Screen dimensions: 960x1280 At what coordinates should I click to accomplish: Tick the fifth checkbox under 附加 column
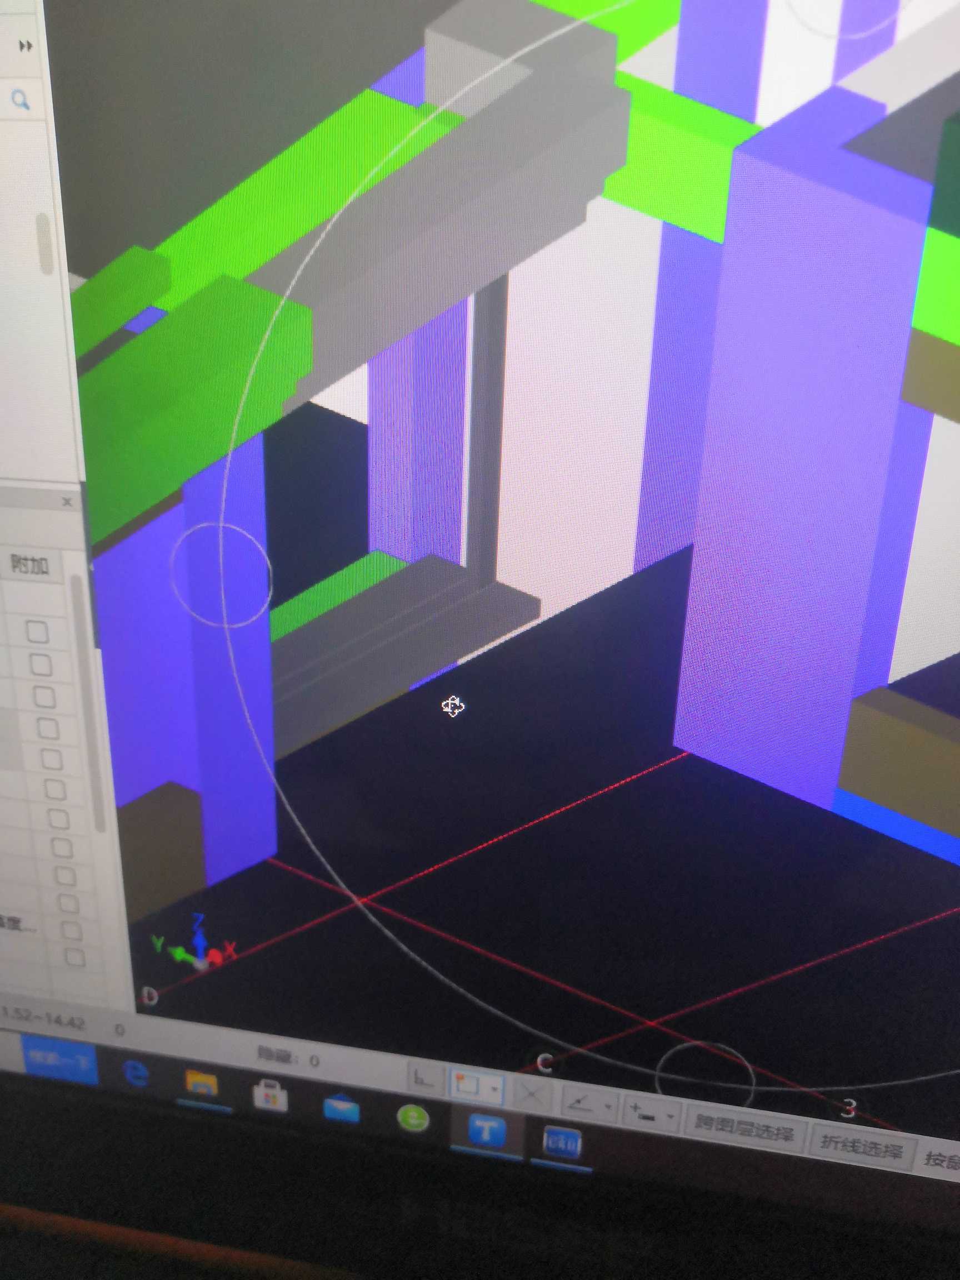pos(52,760)
